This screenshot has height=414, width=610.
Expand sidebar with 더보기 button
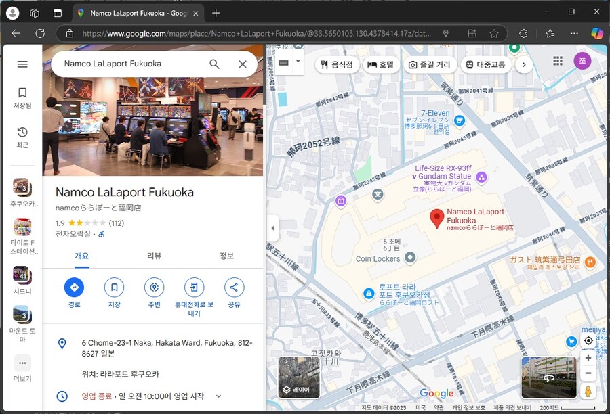[x=22, y=368]
